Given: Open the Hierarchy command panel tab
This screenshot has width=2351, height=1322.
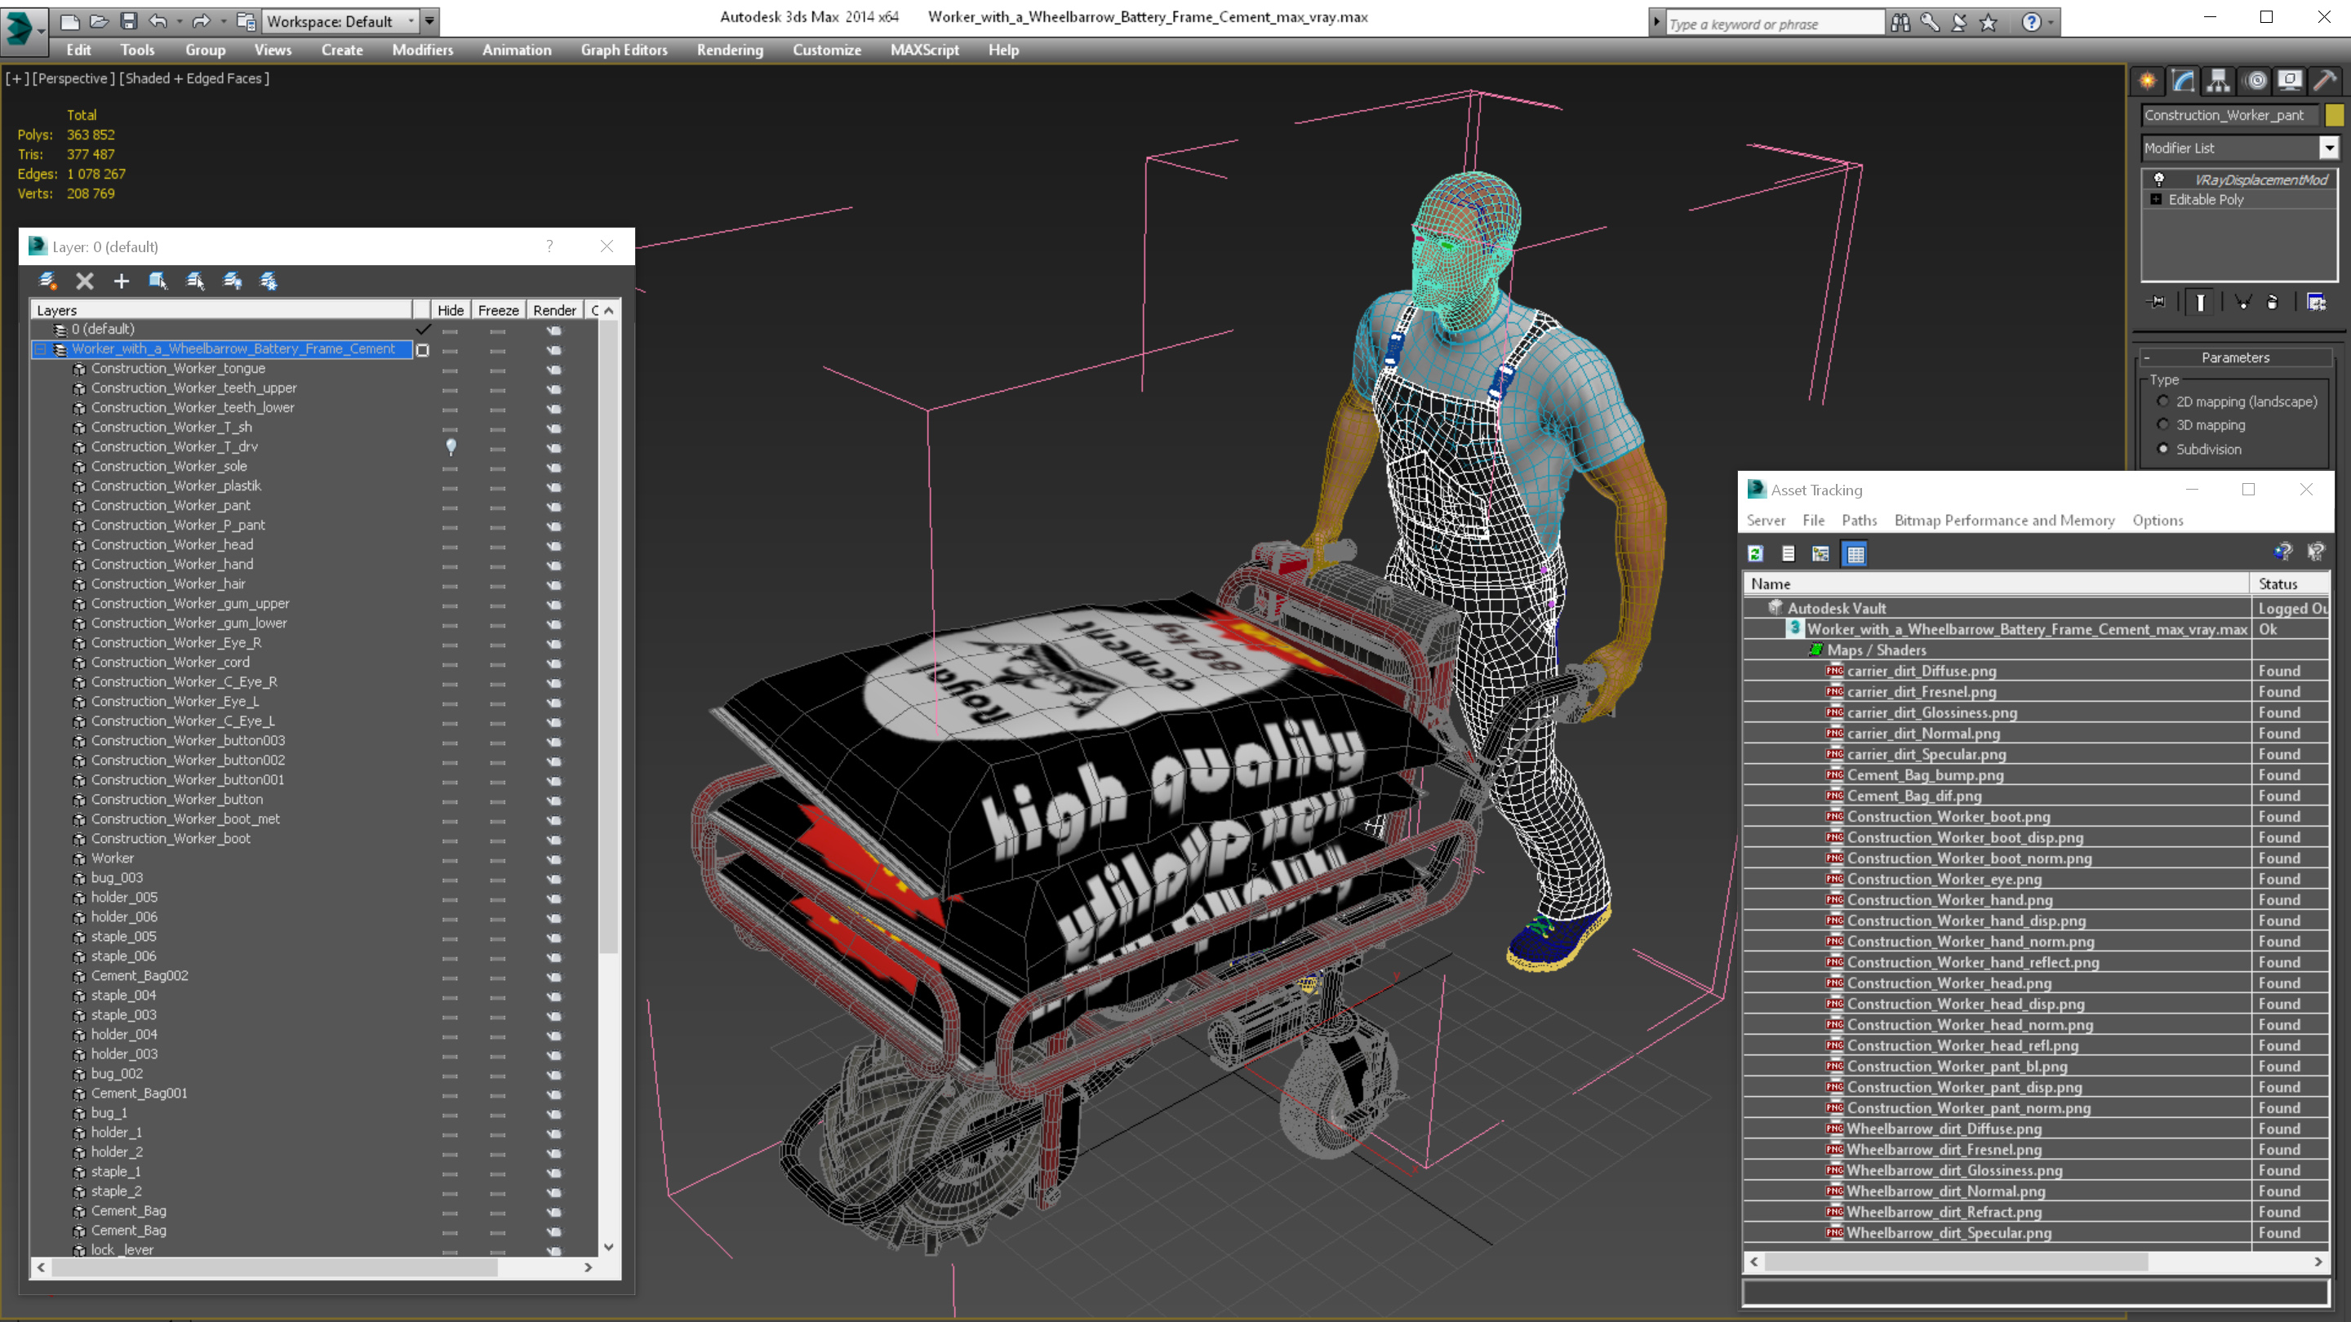Looking at the screenshot, I should coord(2219,82).
